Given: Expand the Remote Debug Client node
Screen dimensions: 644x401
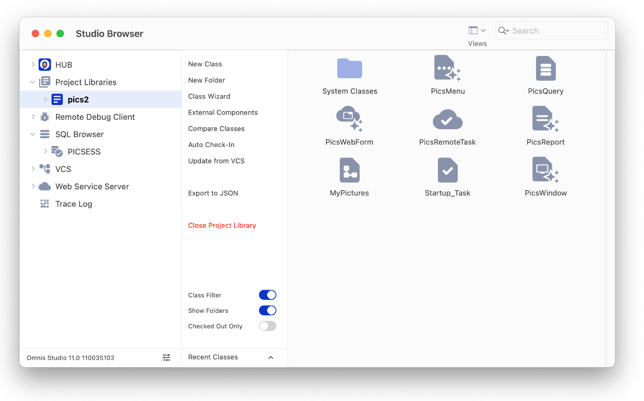Looking at the screenshot, I should (x=33, y=116).
